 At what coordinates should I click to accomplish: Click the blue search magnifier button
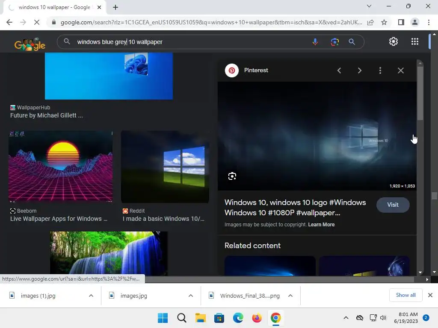click(x=352, y=42)
